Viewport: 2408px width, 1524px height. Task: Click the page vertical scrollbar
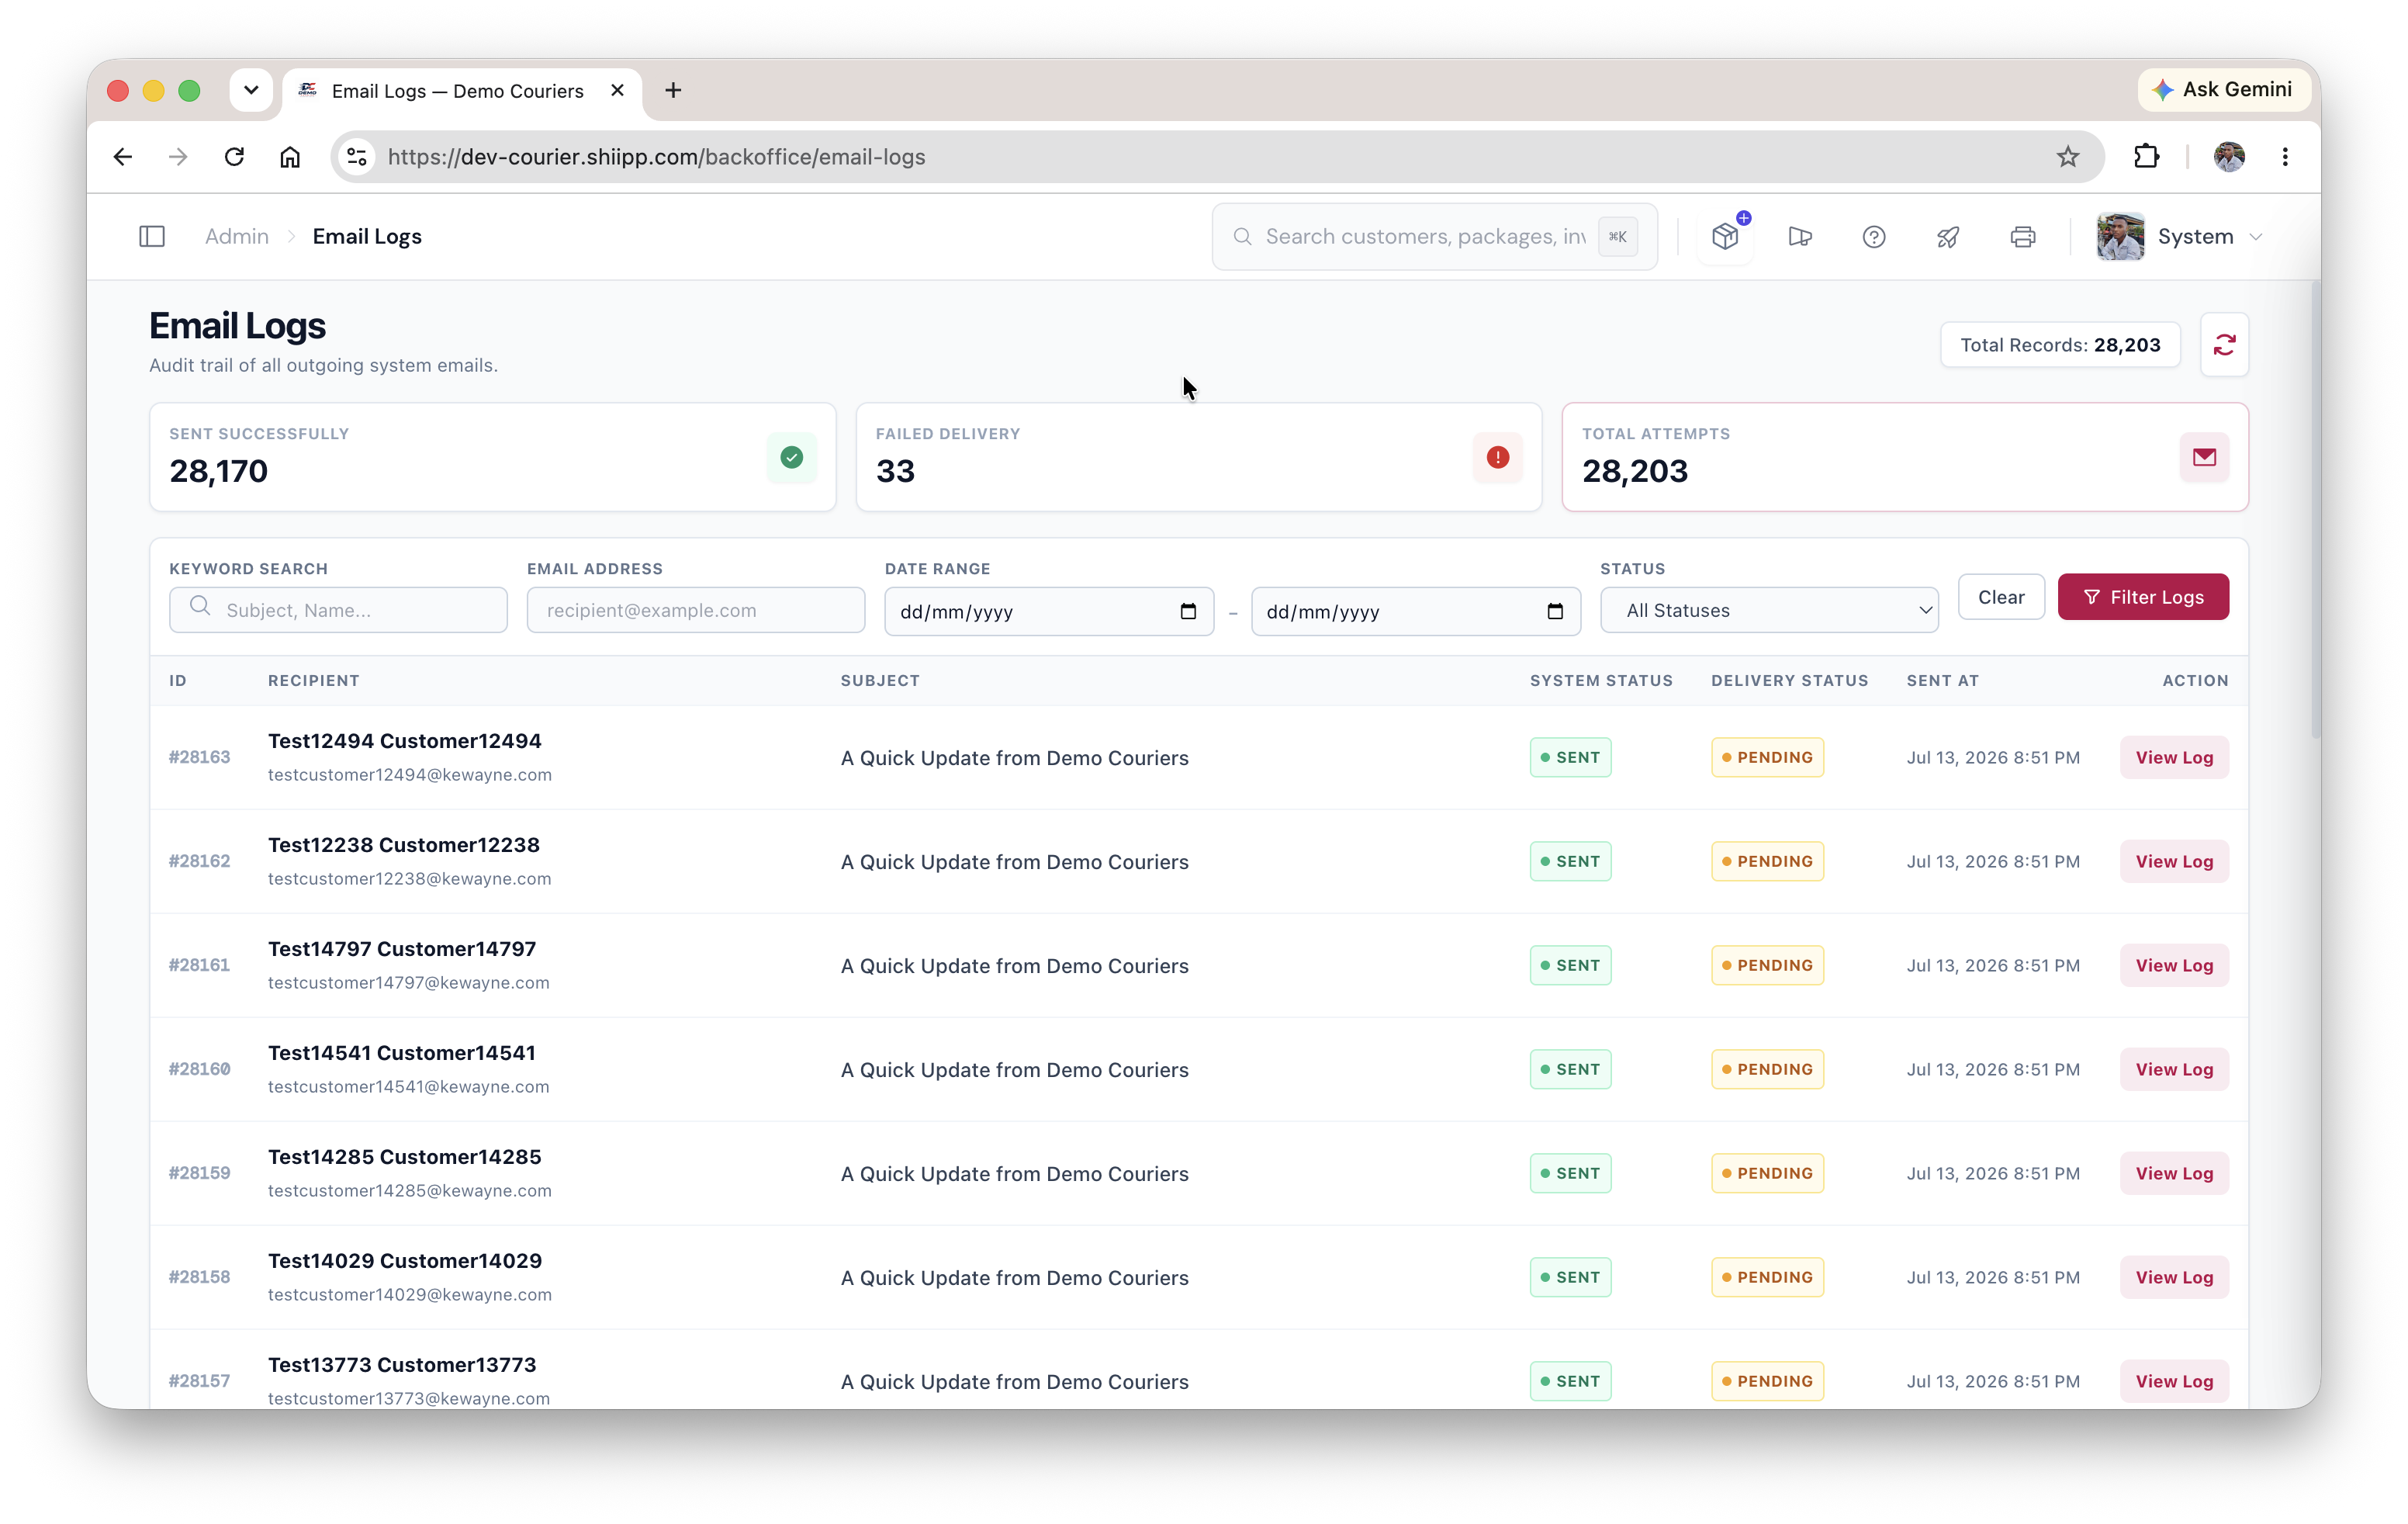tap(2314, 510)
